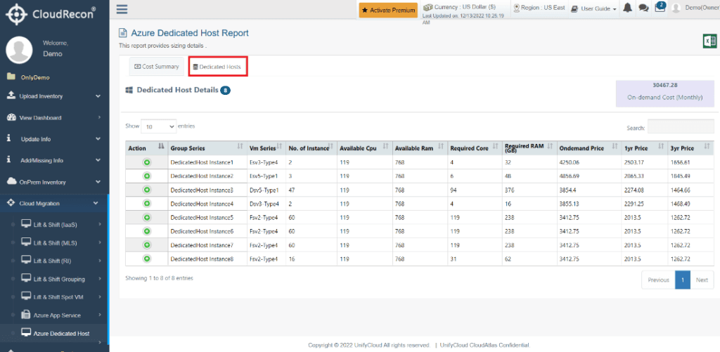Expand row DedicatedHost Instance8 green plus
This screenshot has height=352, width=720.
(x=147, y=259)
